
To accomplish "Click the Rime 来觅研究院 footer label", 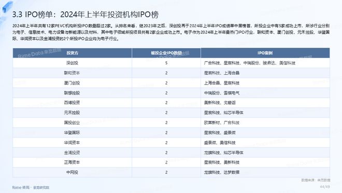I will [31, 187].
